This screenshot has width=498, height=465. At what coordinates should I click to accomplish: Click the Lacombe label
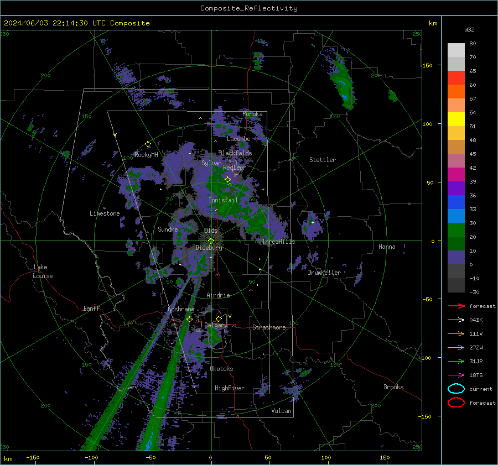pos(238,139)
